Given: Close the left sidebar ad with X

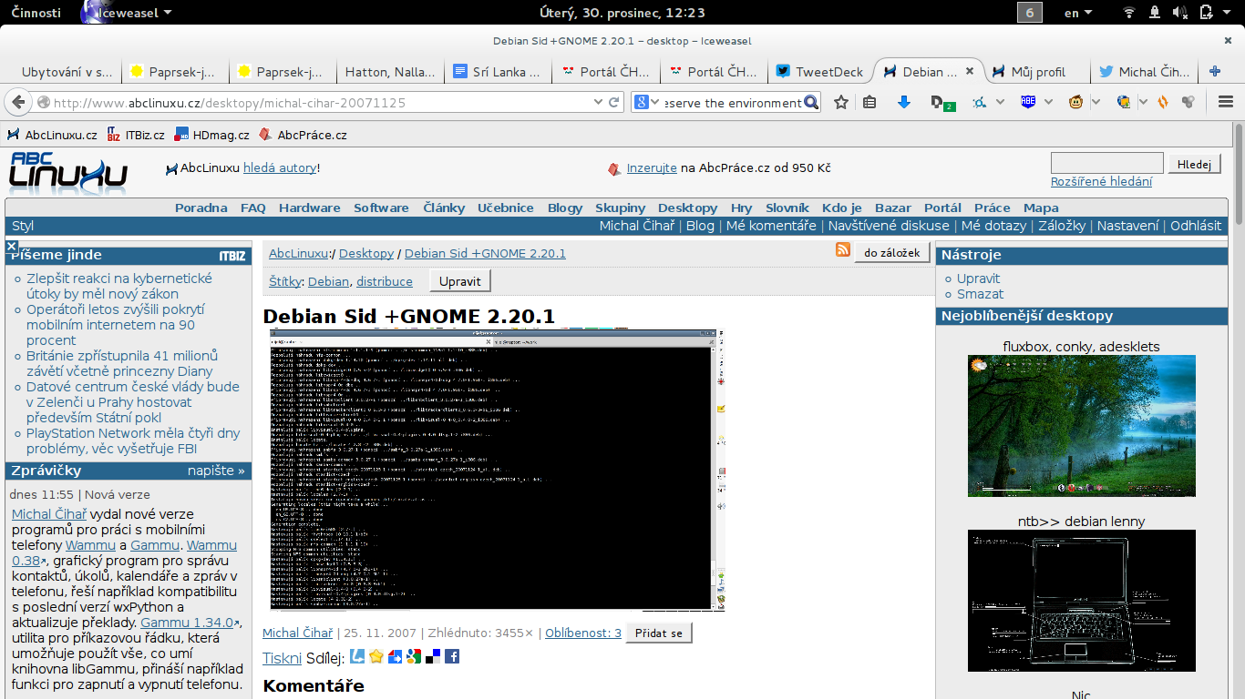Looking at the screenshot, I should [x=12, y=246].
